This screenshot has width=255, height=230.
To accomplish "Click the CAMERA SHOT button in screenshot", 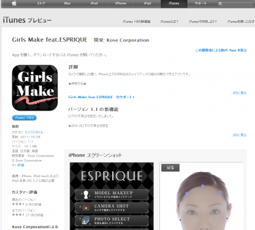I will [x=112, y=208].
